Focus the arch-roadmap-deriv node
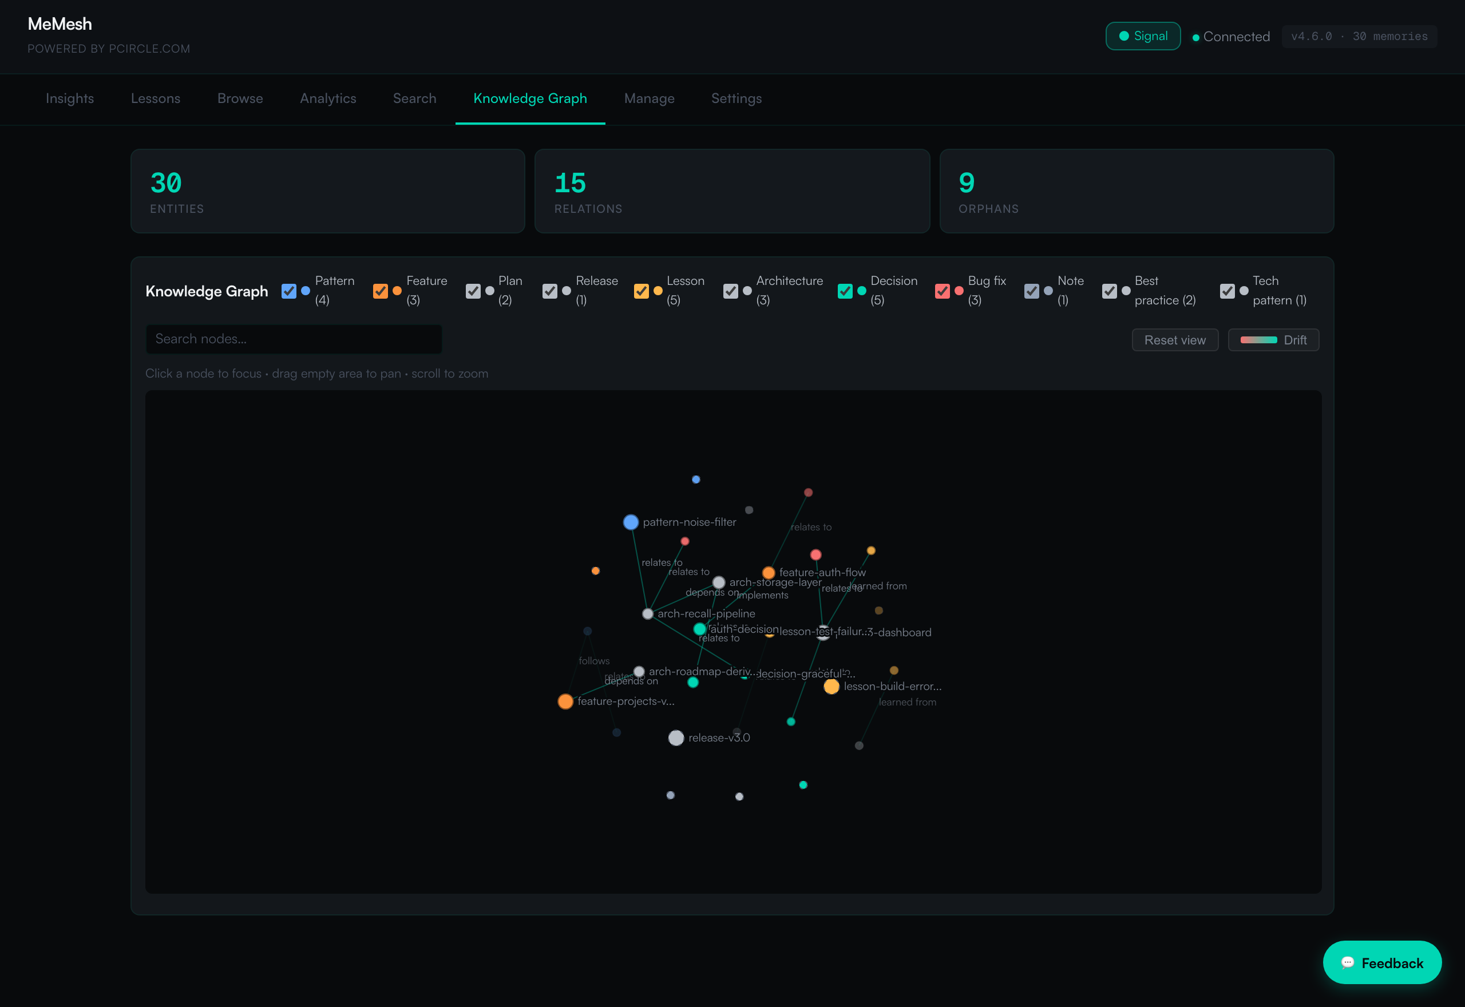The height and width of the screenshot is (1007, 1465). pos(639,672)
